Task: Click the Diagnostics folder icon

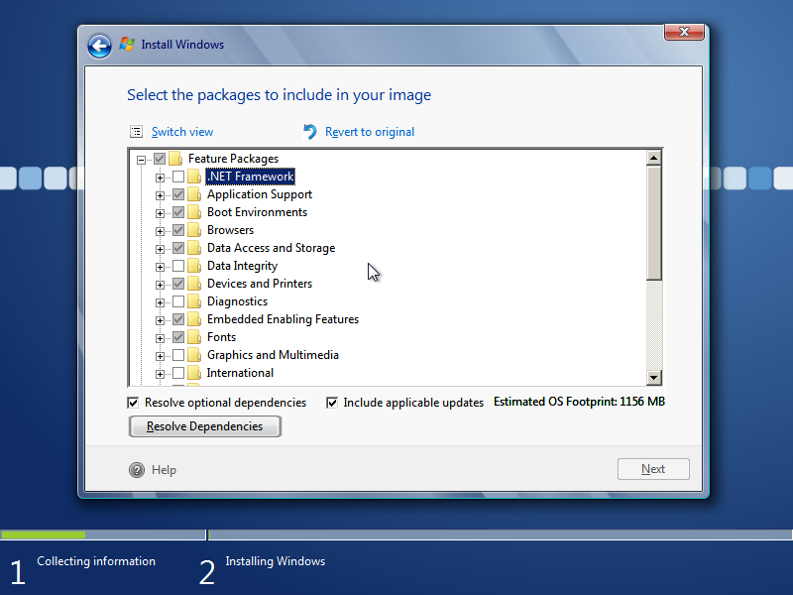Action: (x=194, y=301)
